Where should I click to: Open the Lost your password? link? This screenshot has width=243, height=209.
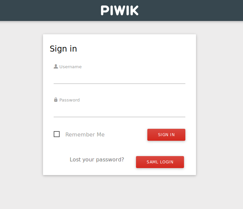[x=97, y=159]
